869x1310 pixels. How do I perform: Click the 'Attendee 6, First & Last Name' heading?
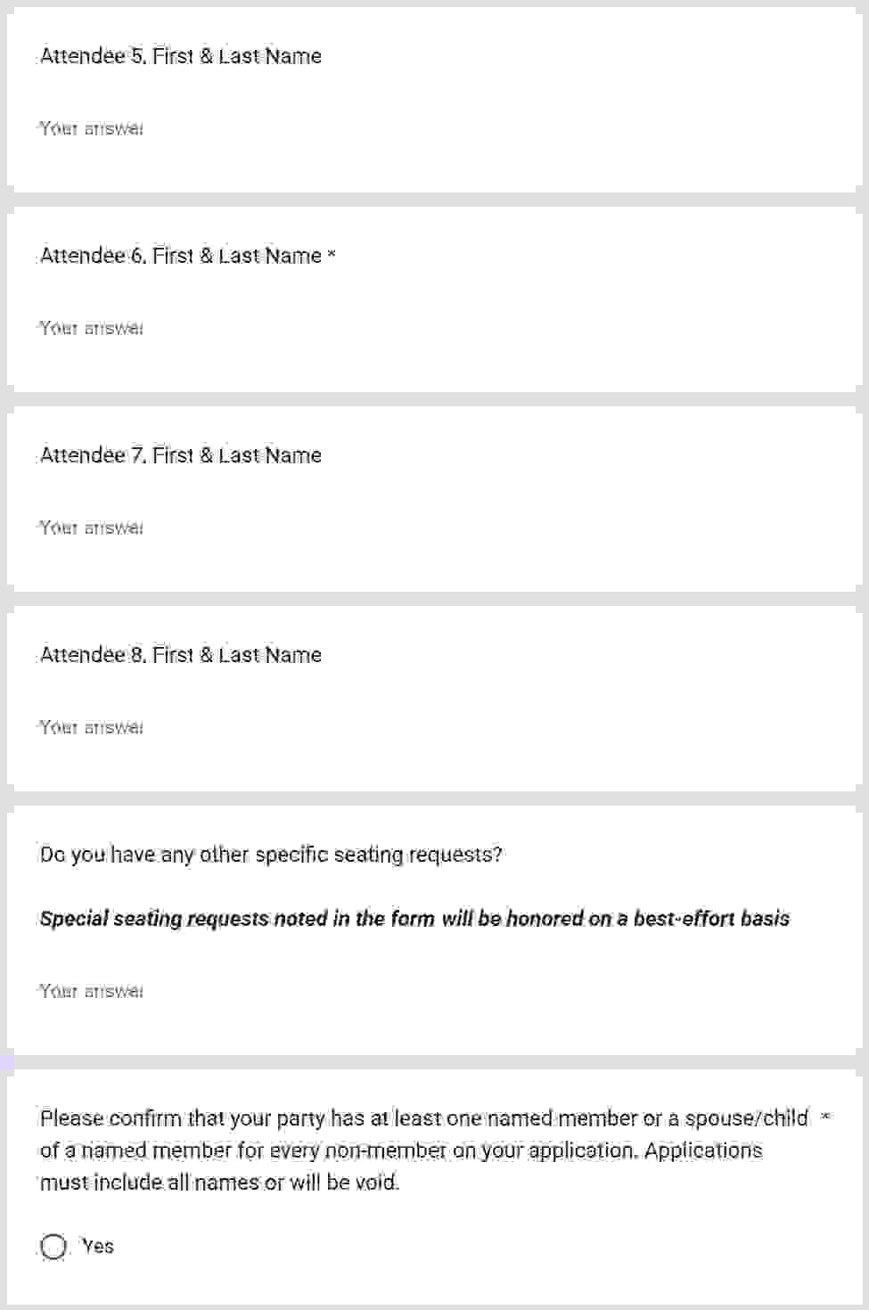[181, 256]
